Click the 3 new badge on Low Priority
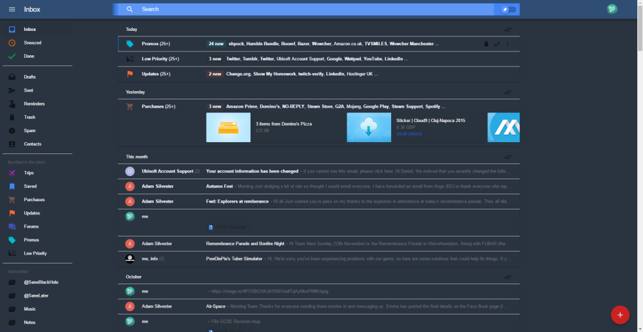 coord(215,58)
